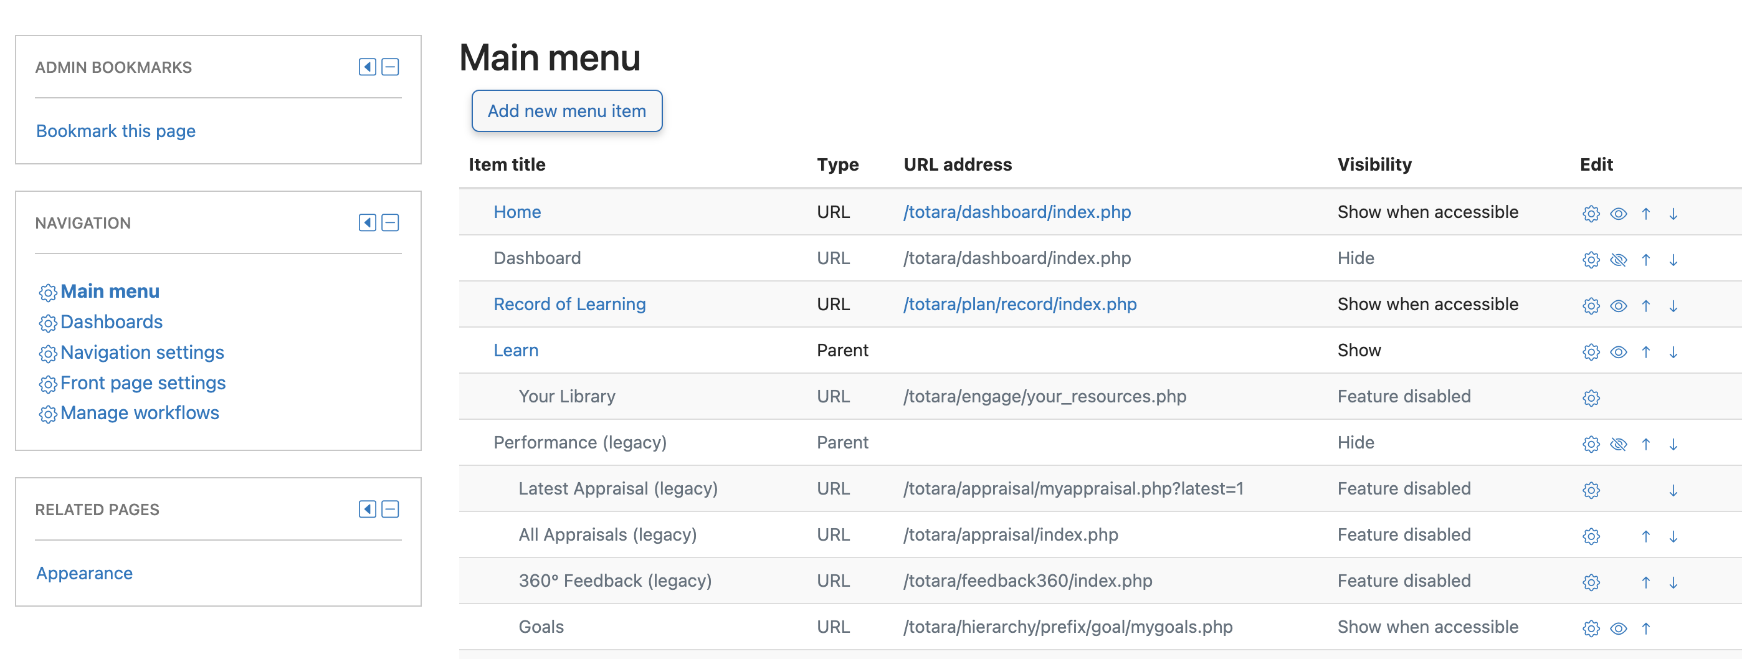Open settings gear for Home row

(x=1591, y=214)
